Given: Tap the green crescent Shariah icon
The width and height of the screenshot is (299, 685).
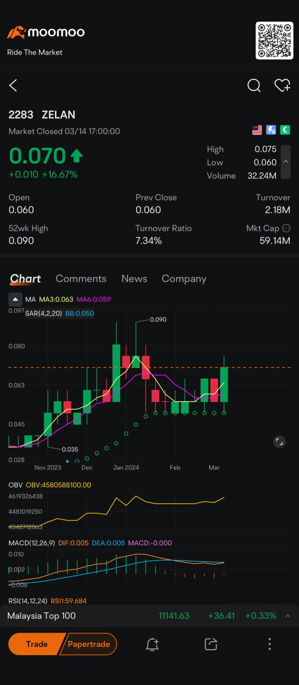Looking at the screenshot, I should pyautogui.click(x=285, y=130).
